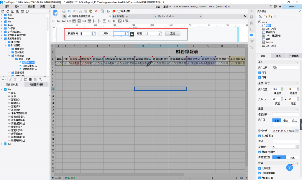Image resolution: width=302 pixels, height=180 pixels.
Task: Toggle the 可用 checkbox
Action: (x=260, y=73)
